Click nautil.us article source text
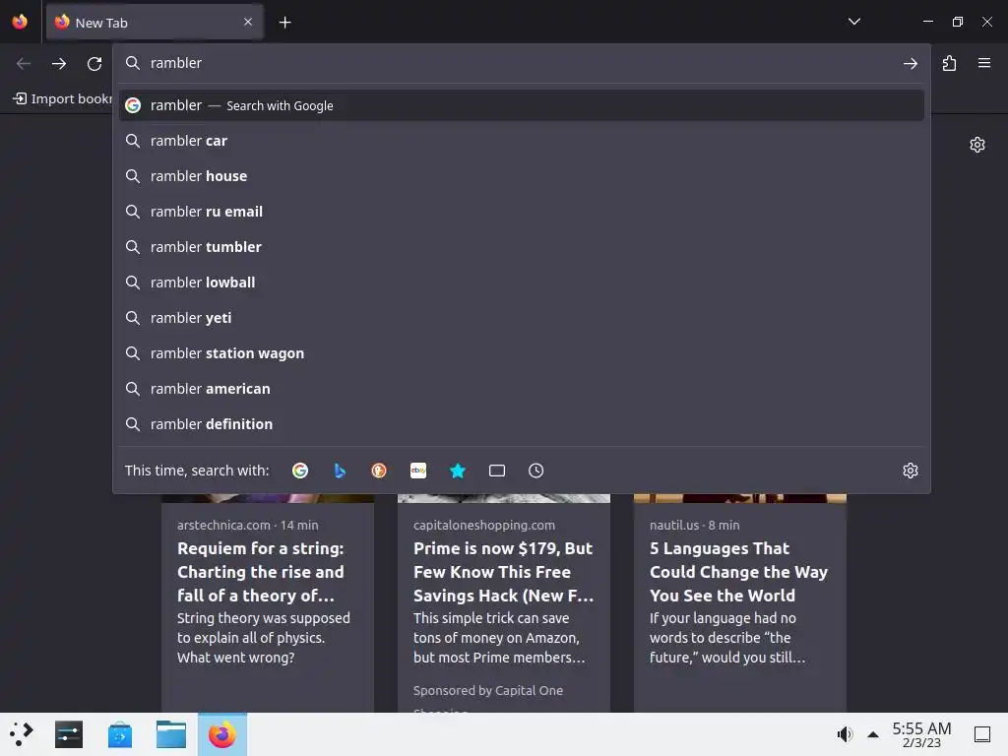This screenshot has height=756, width=1008. 673,526
